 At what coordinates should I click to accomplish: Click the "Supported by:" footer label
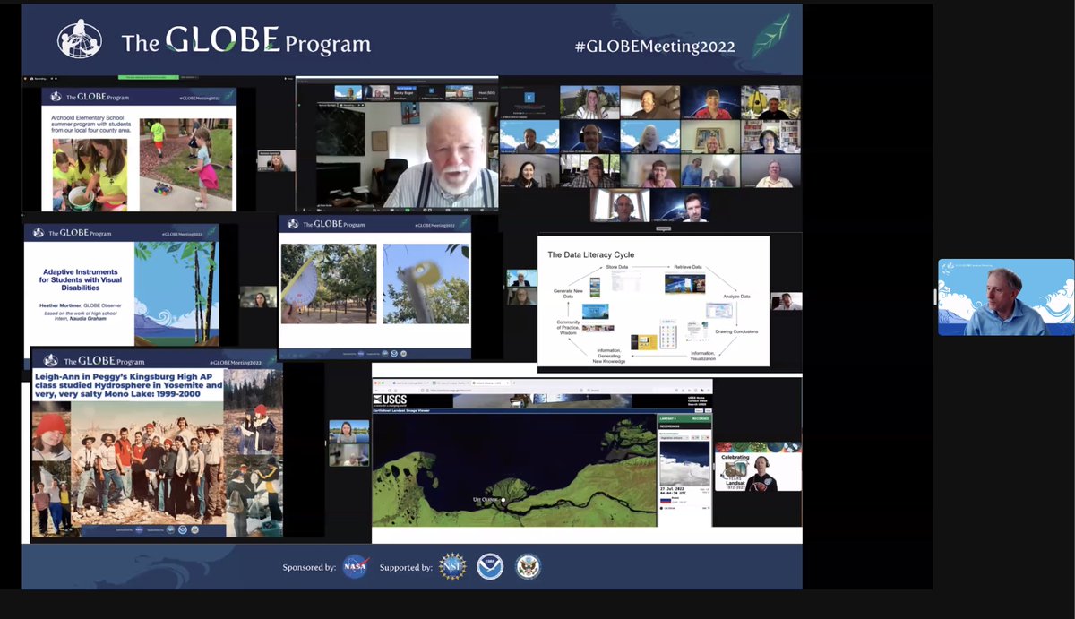(406, 568)
